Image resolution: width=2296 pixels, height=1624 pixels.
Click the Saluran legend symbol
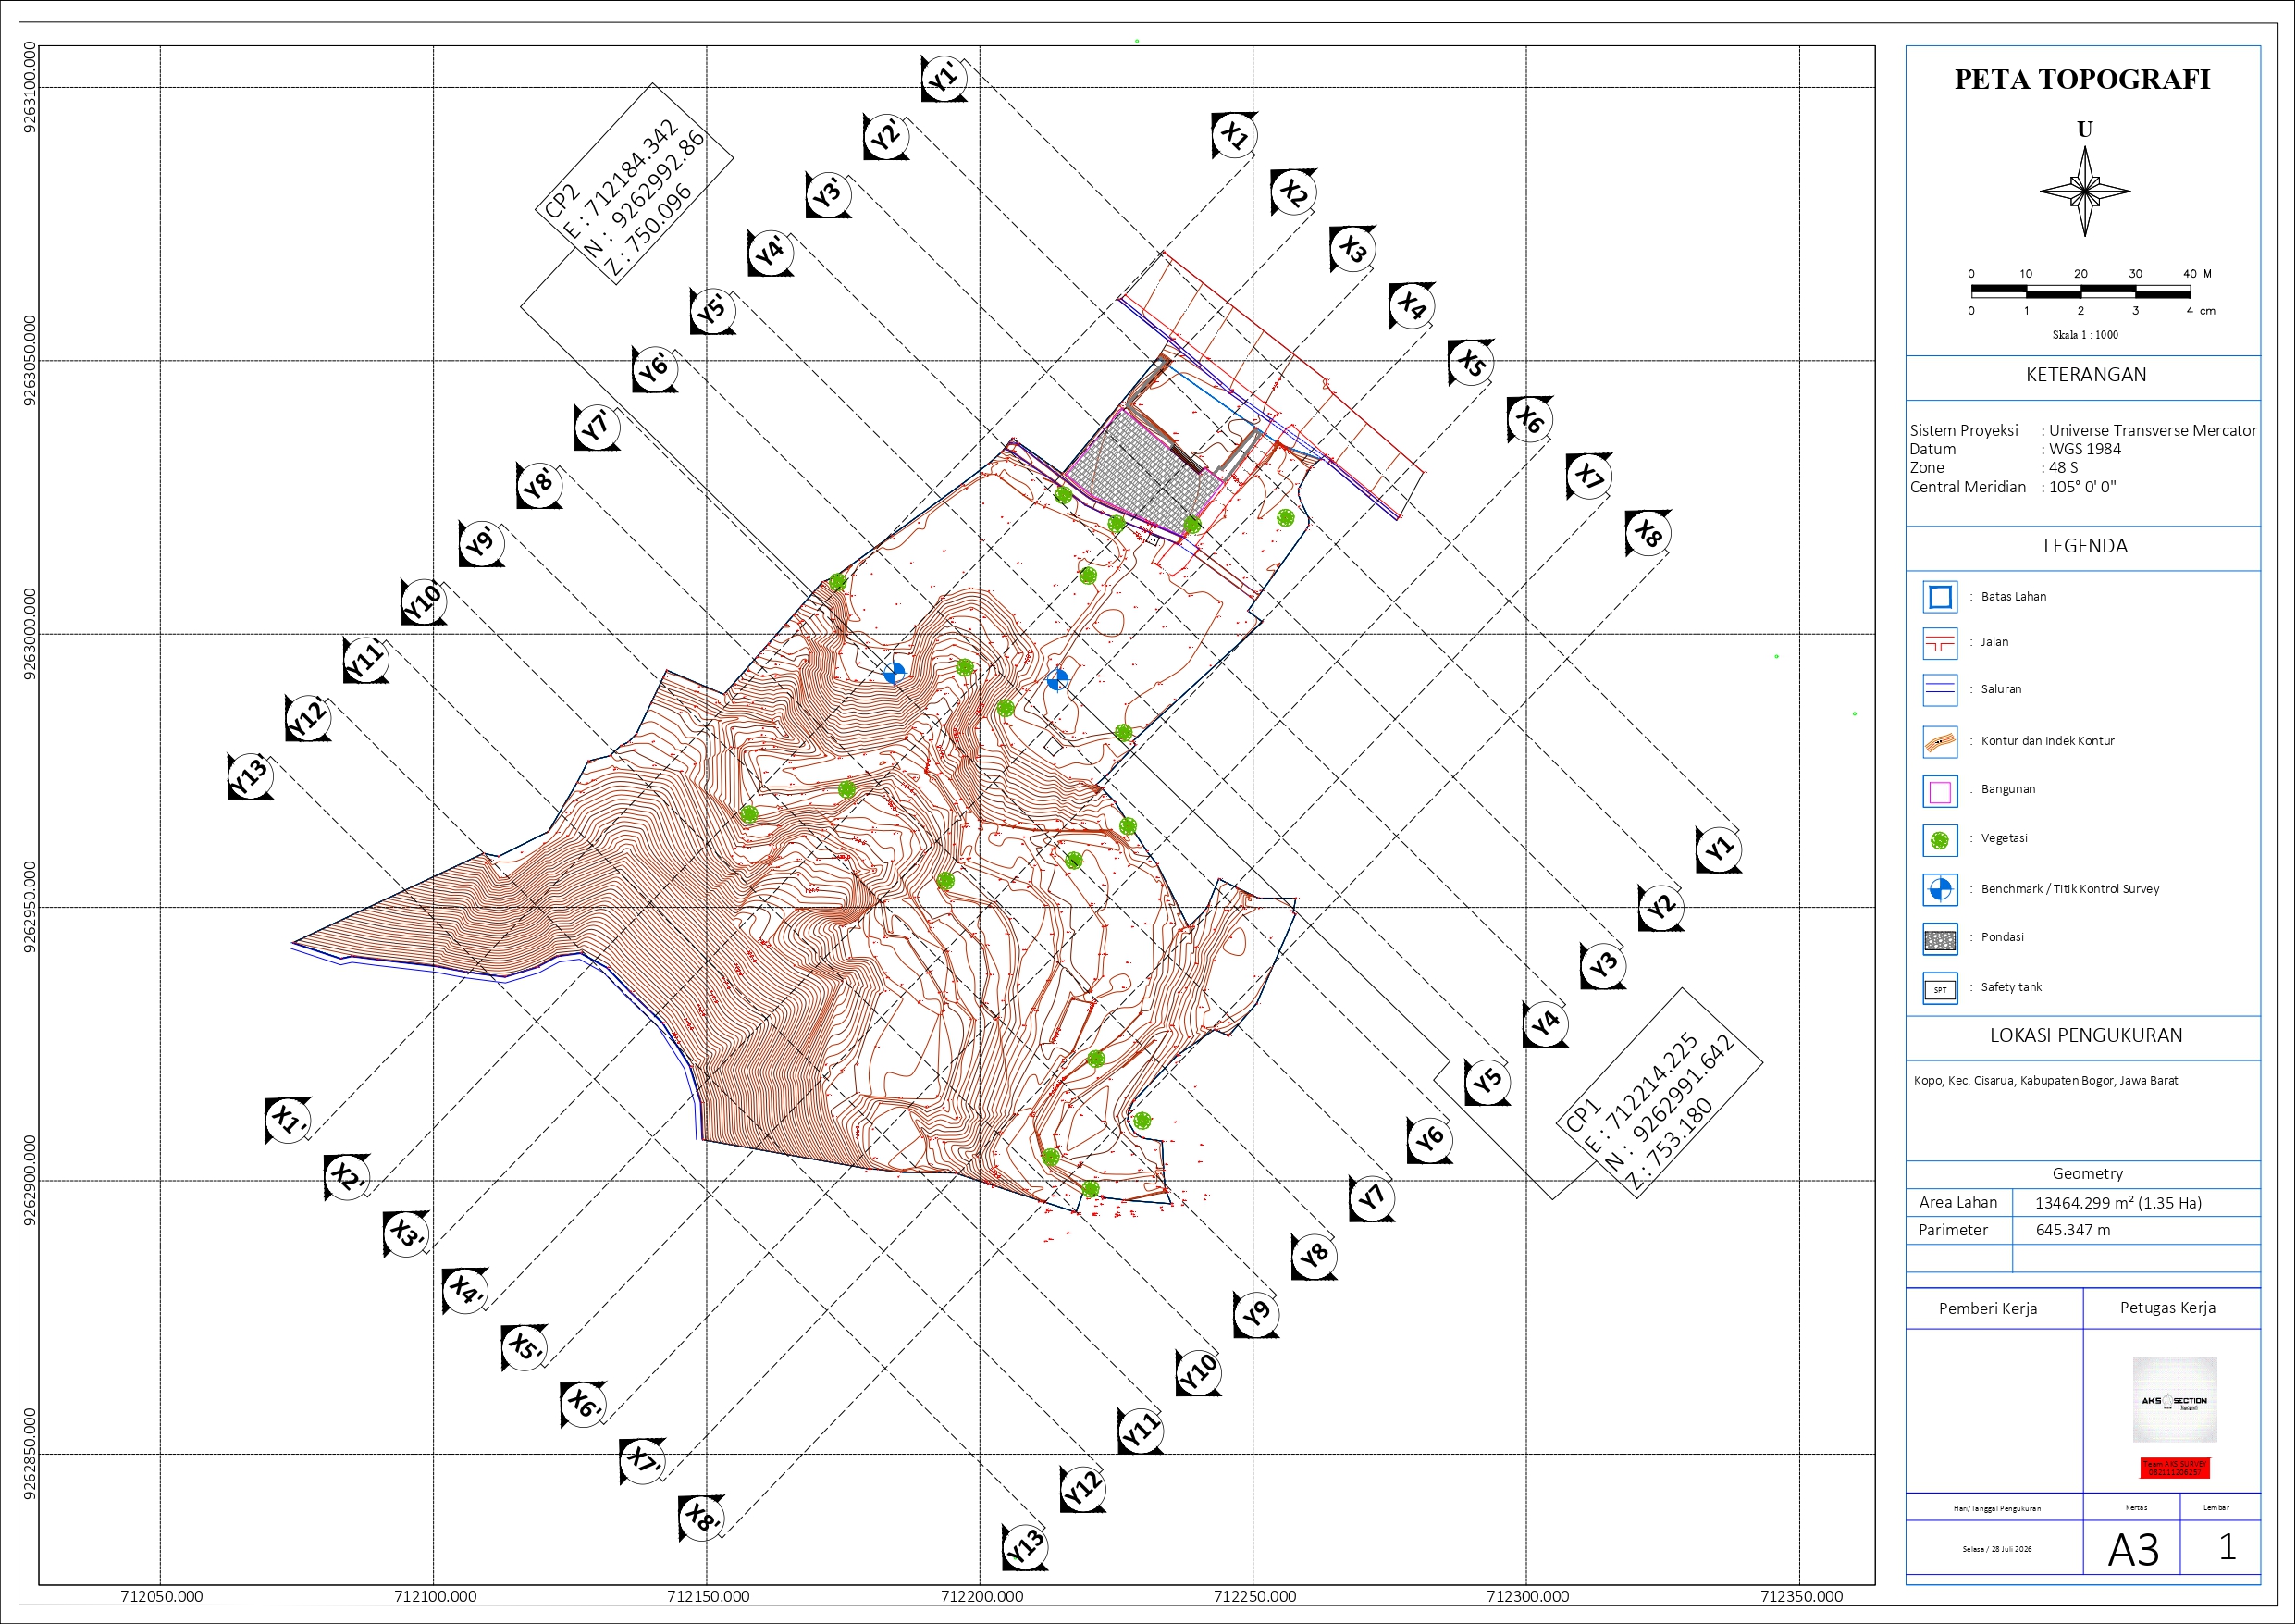(x=1939, y=689)
